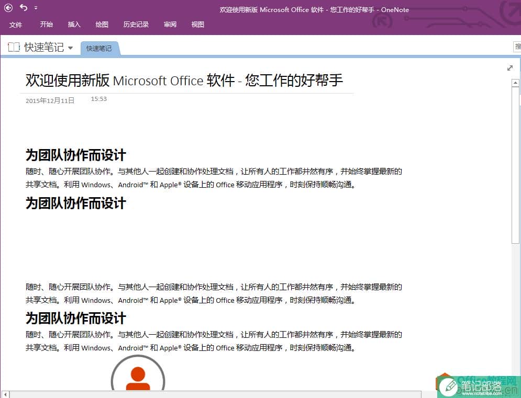Screen dimensions: 521x398
Task: Switch to the 审阅 ribbon tab
Action: point(170,24)
